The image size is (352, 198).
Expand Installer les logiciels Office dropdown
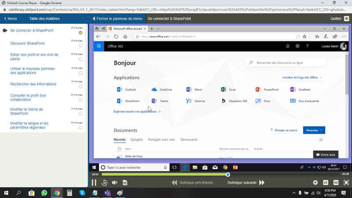click(x=302, y=77)
